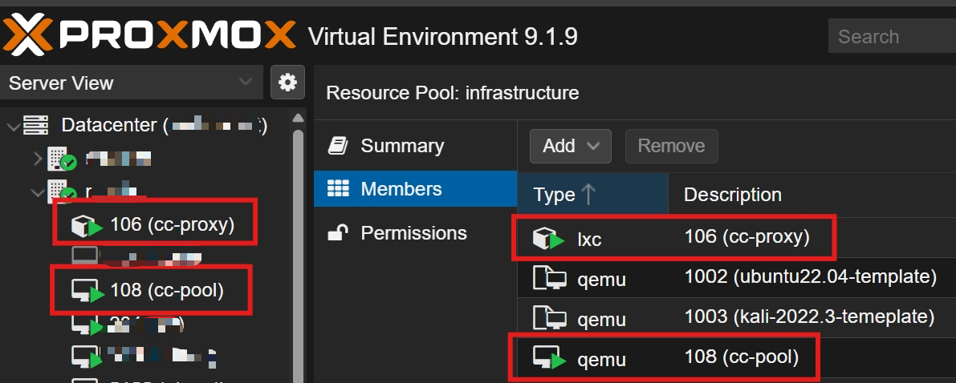Image resolution: width=956 pixels, height=383 pixels.
Task: Click the LXC cube icon beside tree item 106
Action: coord(85,226)
